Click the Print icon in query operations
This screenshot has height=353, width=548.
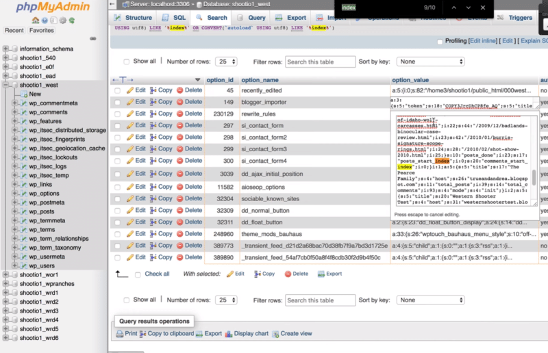[119, 334]
